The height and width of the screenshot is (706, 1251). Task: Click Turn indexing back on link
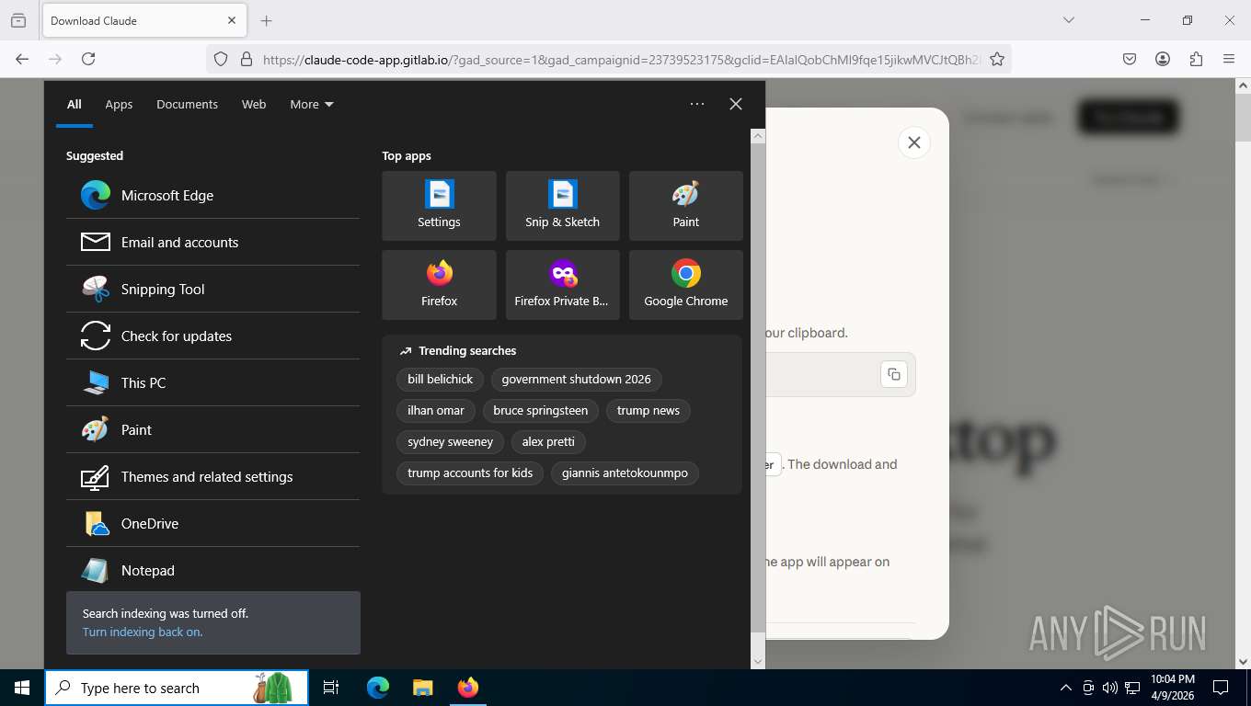[143, 632]
